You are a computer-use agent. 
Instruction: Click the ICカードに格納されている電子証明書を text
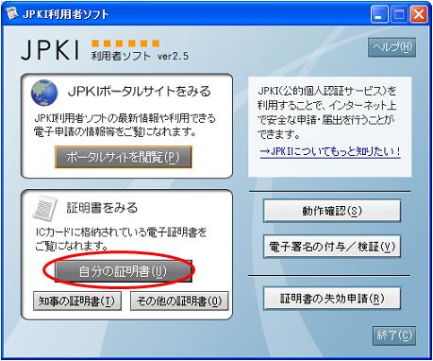pos(122,232)
